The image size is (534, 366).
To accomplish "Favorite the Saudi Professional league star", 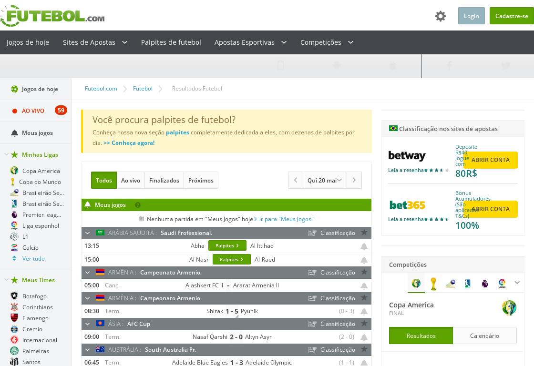I will [364, 233].
